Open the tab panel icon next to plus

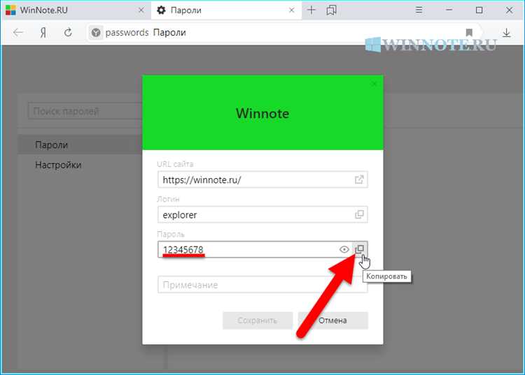point(331,10)
